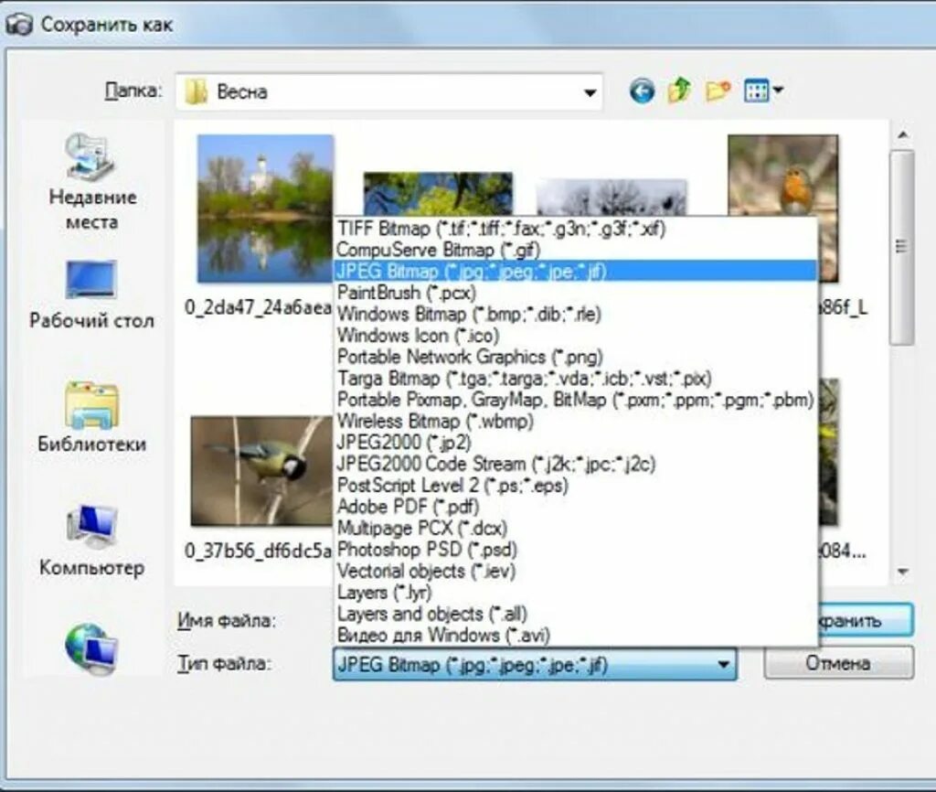This screenshot has width=936, height=792.
Task: Click file list scrollbar up arrow
Action: pyautogui.click(x=902, y=135)
